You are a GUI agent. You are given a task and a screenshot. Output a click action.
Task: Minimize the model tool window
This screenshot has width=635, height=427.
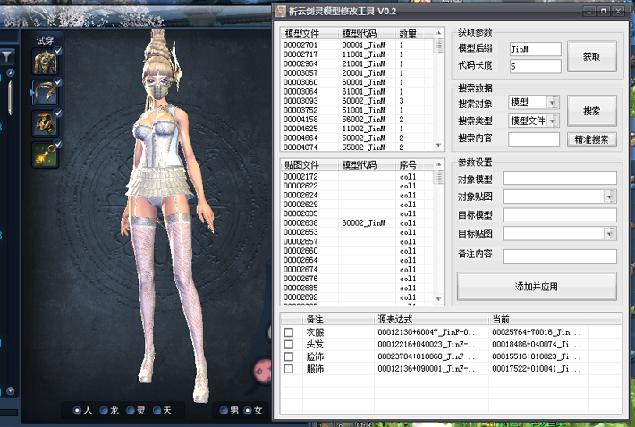[x=589, y=12]
